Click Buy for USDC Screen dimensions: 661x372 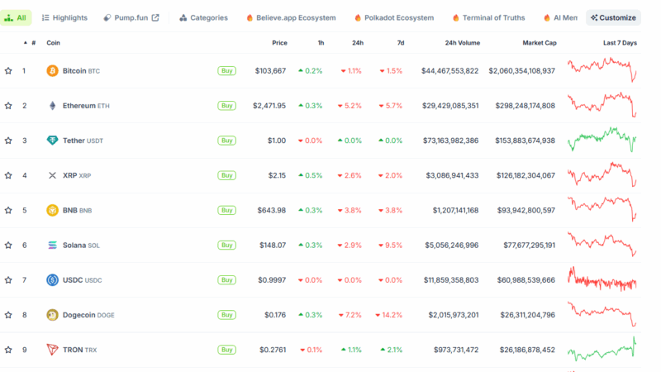tap(226, 280)
